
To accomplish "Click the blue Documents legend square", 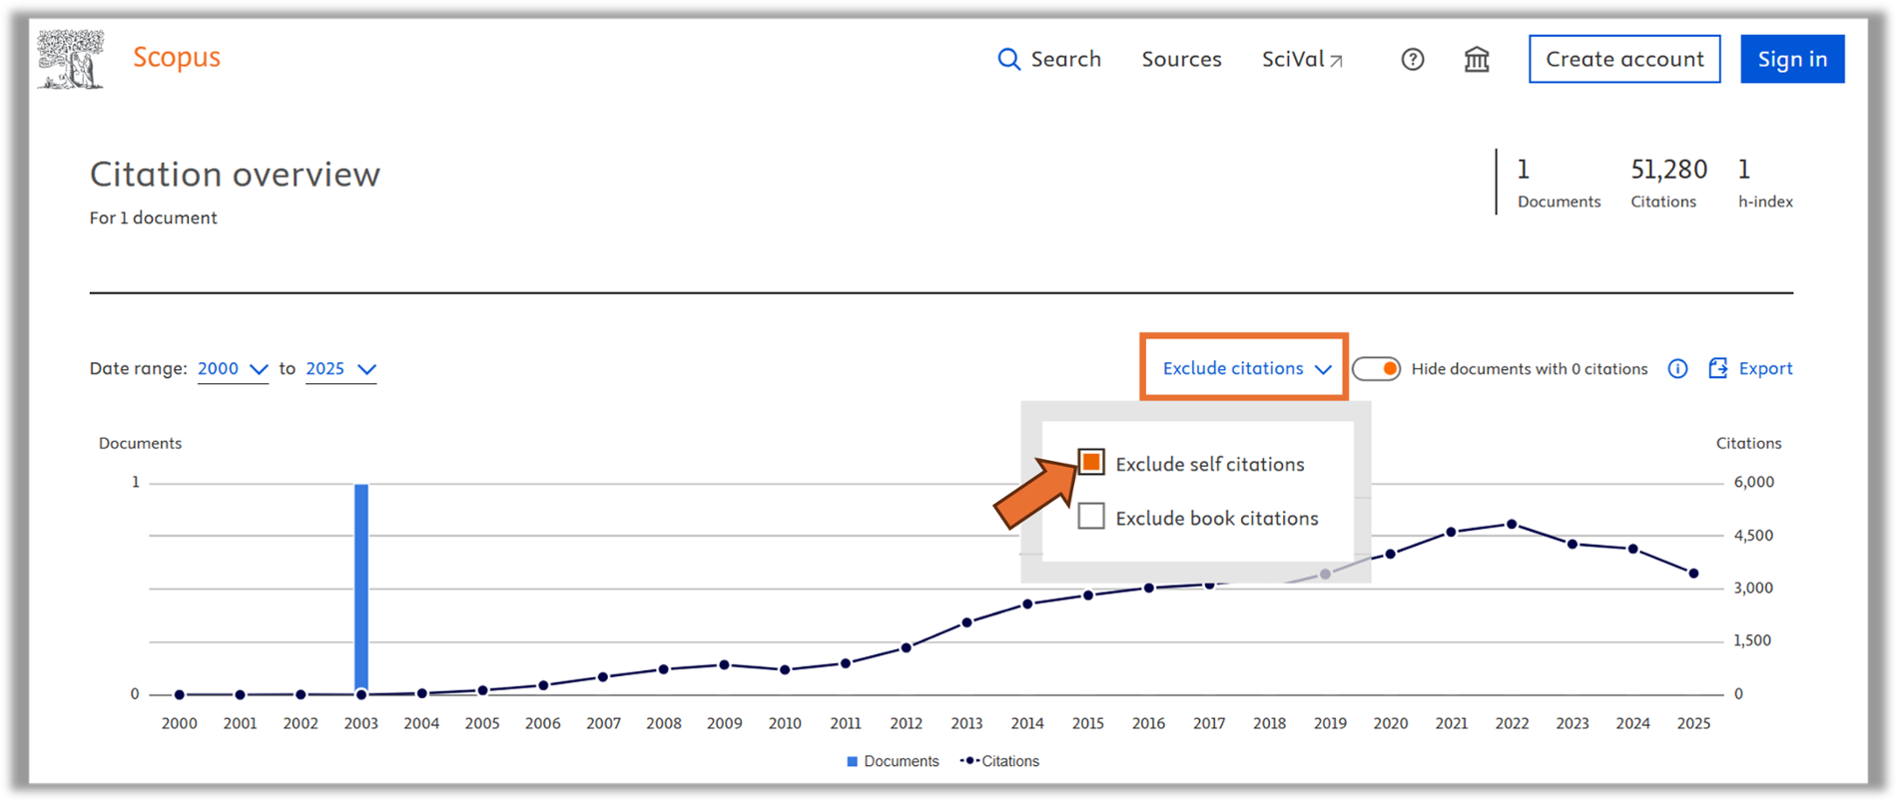I will [x=852, y=761].
